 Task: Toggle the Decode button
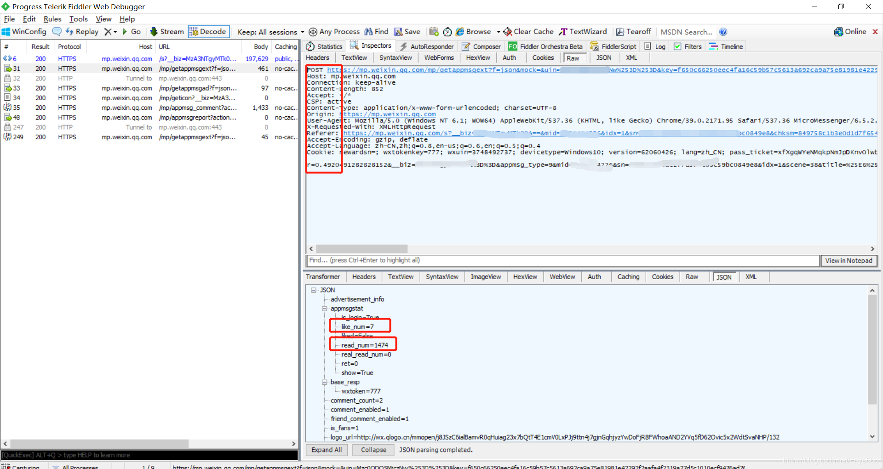[x=208, y=32]
